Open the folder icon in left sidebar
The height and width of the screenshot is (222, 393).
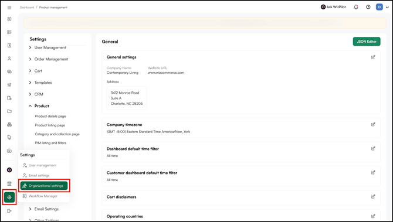click(x=9, y=111)
